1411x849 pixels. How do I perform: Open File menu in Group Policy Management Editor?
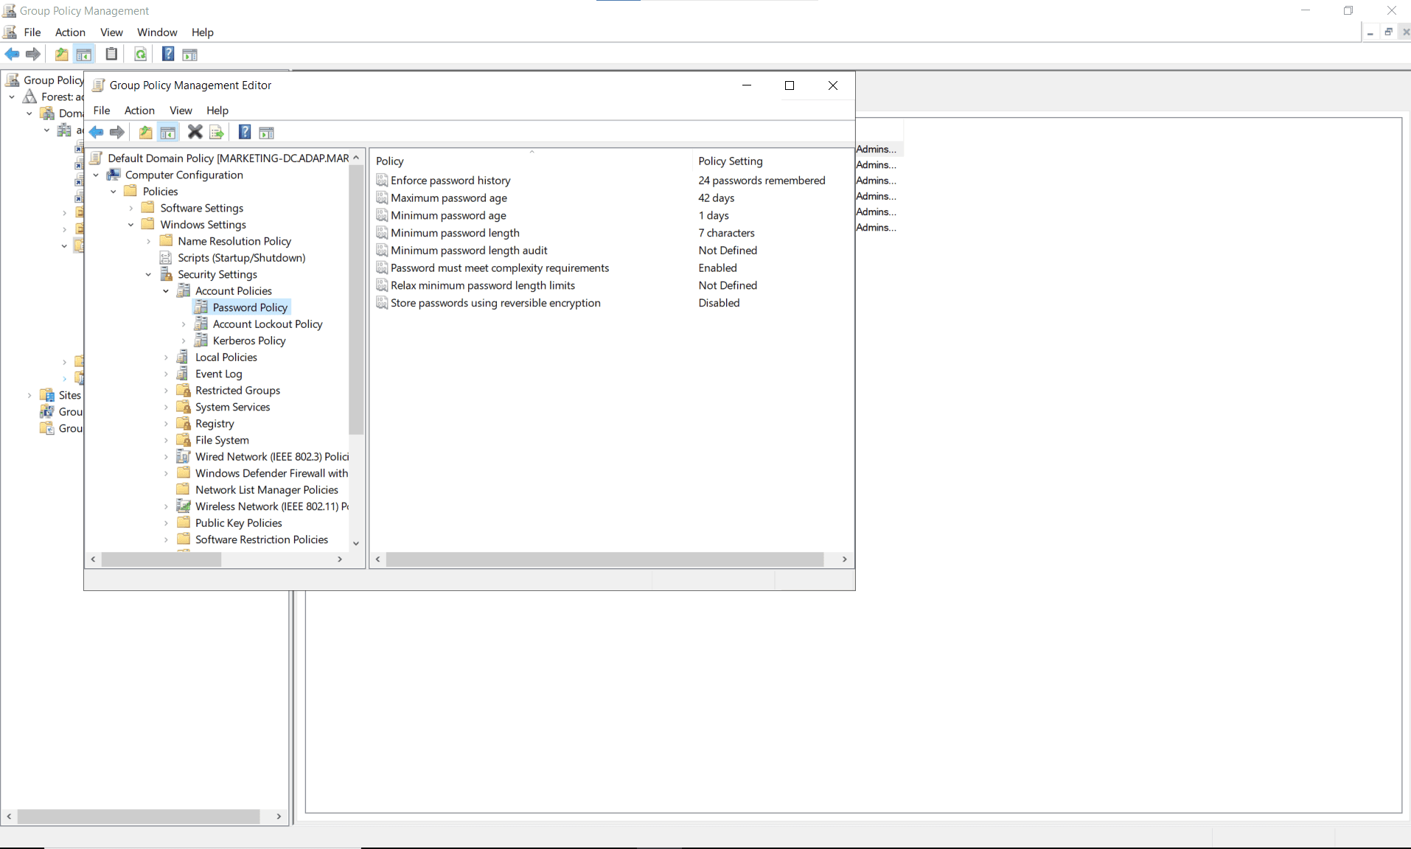102,110
